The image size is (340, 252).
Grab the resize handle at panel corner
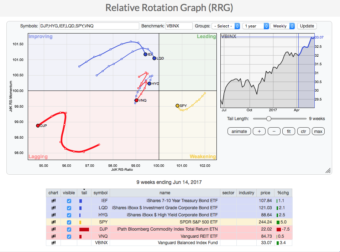point(328,171)
